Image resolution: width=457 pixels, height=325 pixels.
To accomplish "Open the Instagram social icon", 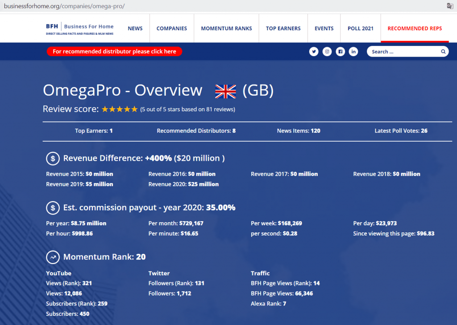I will pyautogui.click(x=327, y=52).
